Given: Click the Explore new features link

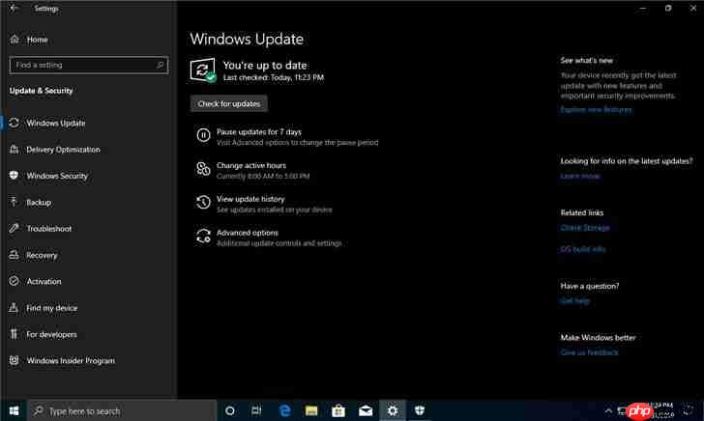Looking at the screenshot, I should [596, 109].
